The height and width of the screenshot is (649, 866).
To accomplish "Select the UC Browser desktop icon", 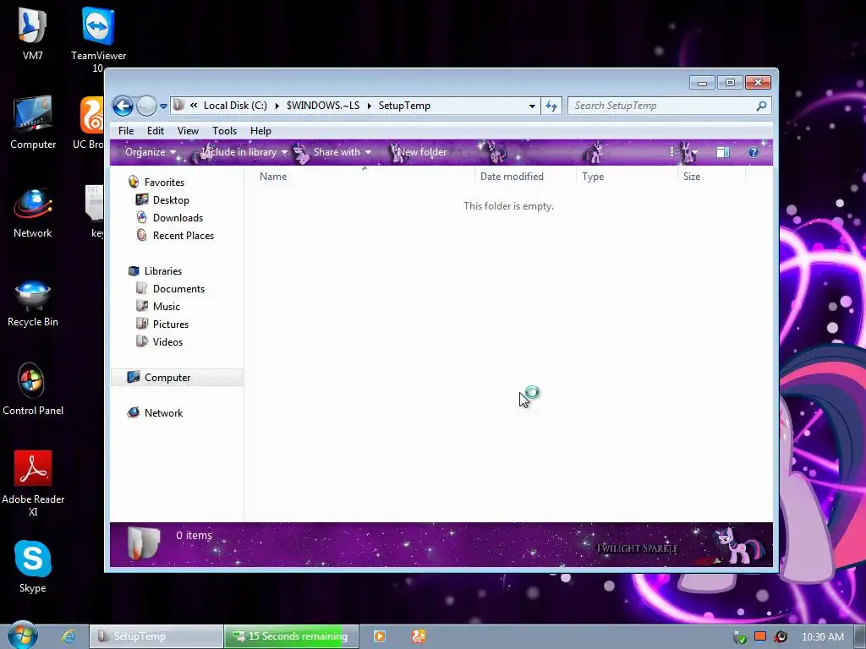I will (x=88, y=123).
